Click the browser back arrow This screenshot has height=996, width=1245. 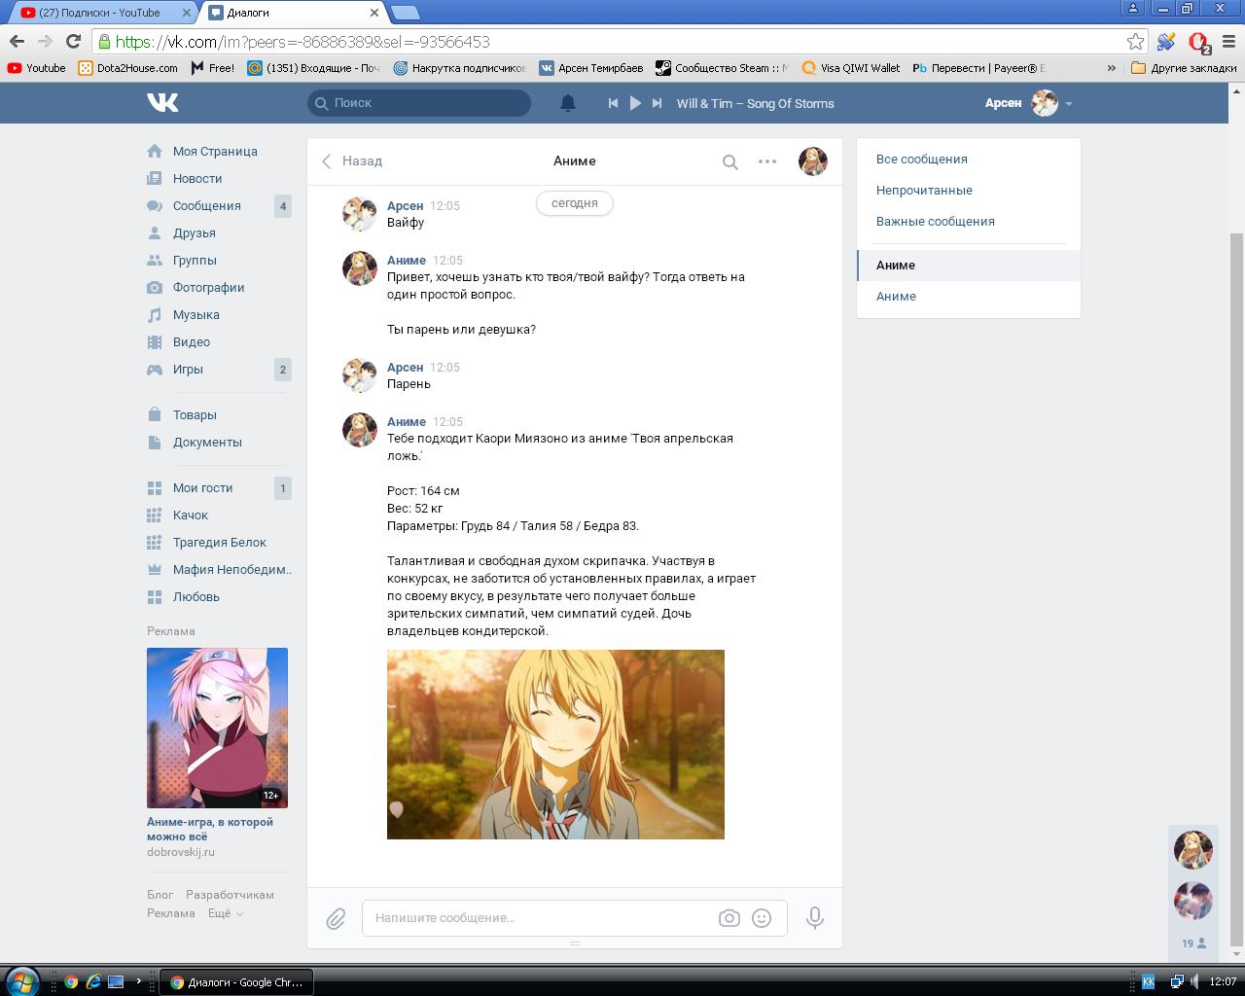[17, 41]
